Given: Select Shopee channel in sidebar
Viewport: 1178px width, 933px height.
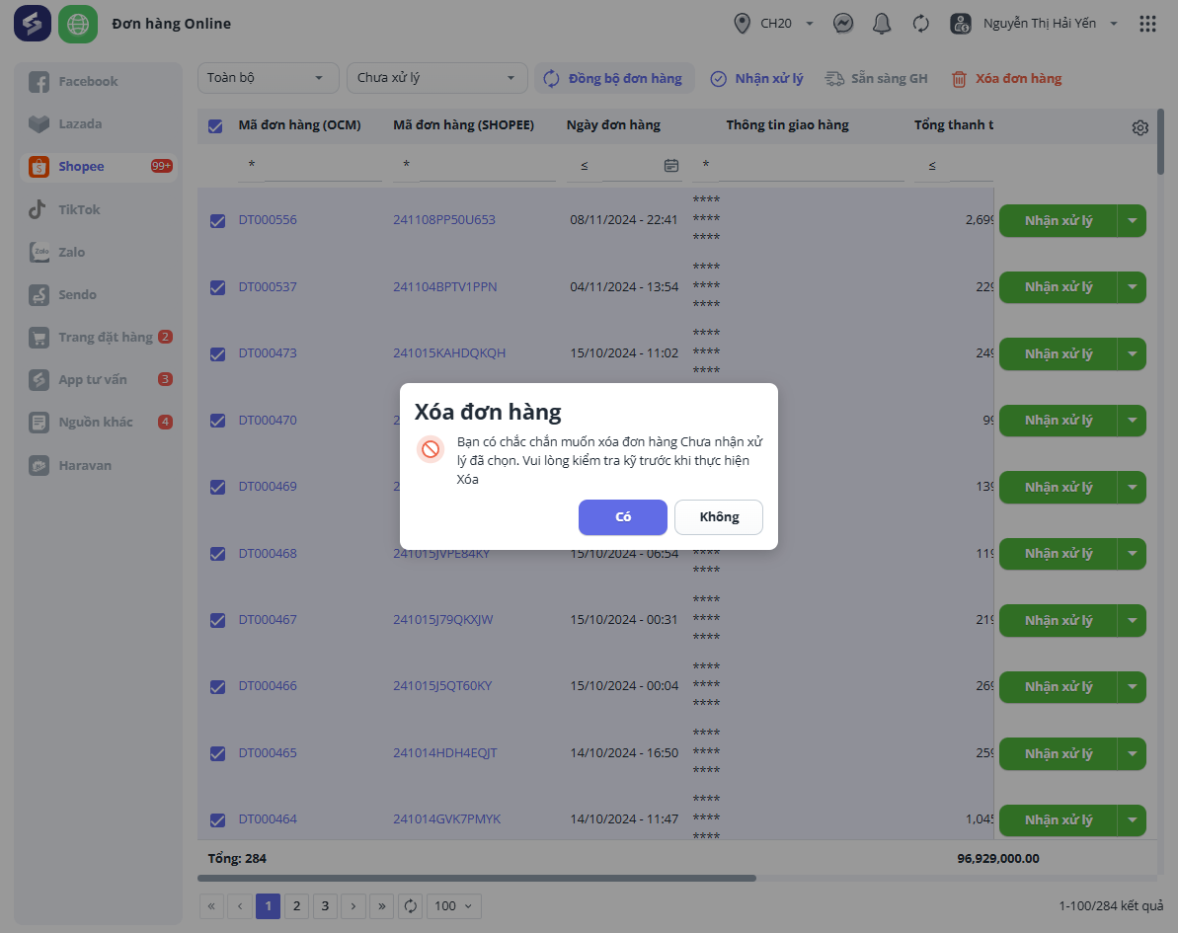Looking at the screenshot, I should [x=99, y=167].
